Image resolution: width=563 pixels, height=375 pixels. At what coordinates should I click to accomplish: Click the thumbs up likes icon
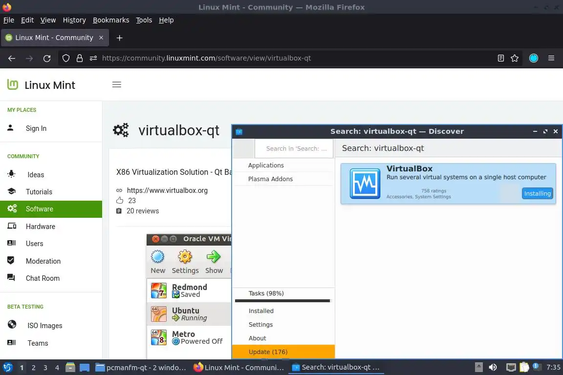tap(120, 200)
